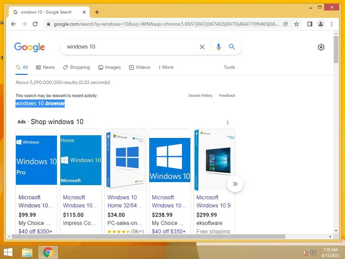345x259 pixels.
Task: Open Microsoft Windows 10 S listing
Action: (x=214, y=201)
